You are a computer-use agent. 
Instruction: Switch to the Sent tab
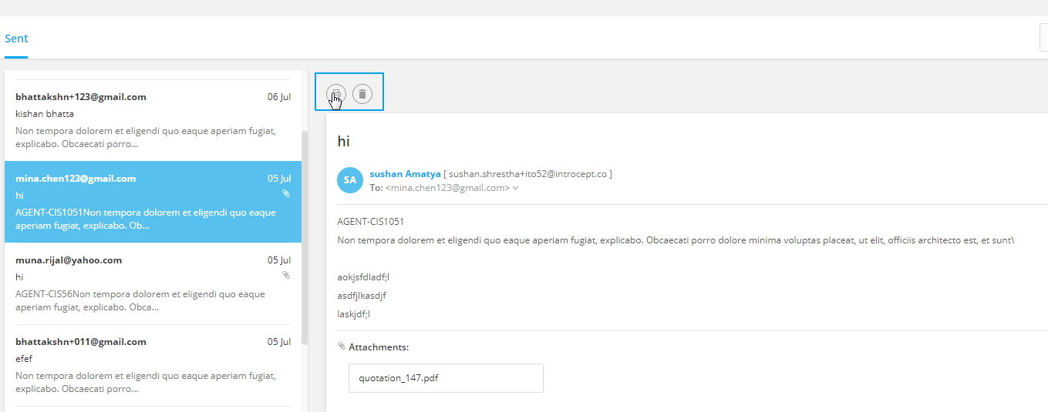(x=16, y=39)
